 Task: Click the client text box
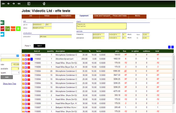point(101,26)
